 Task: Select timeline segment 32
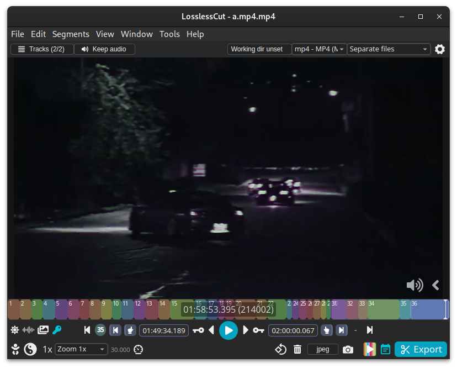pyautogui.click(x=352, y=309)
